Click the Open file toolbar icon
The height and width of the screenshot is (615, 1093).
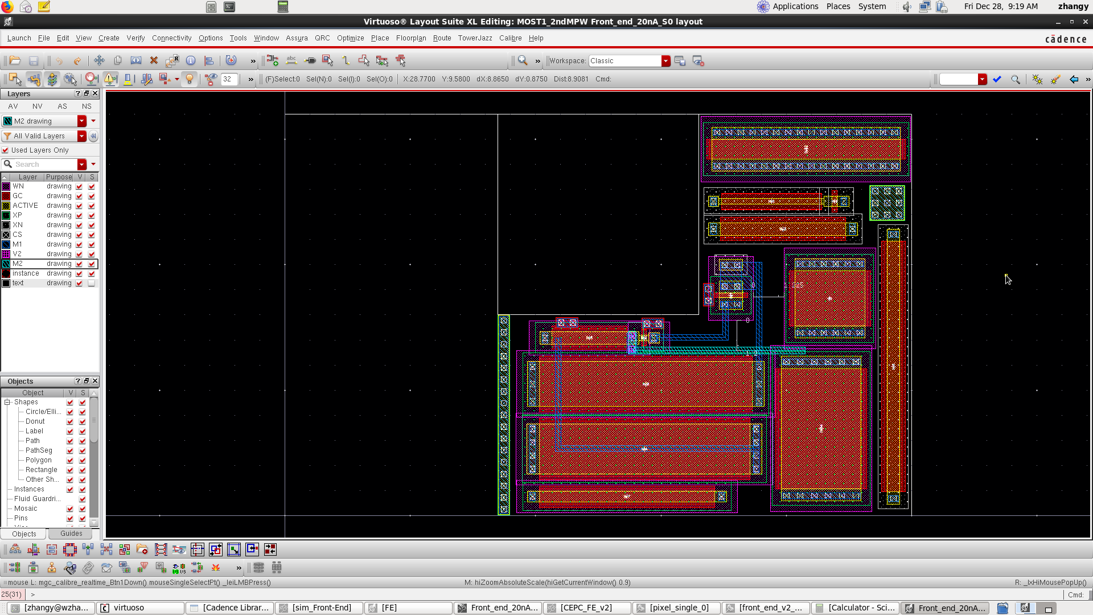15,60
